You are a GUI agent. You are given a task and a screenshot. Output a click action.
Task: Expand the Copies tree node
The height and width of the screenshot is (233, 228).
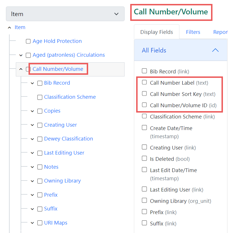pyautogui.click(x=32, y=111)
